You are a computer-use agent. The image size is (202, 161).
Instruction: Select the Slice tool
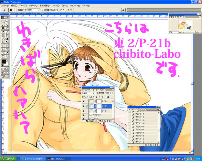tap(7, 28)
